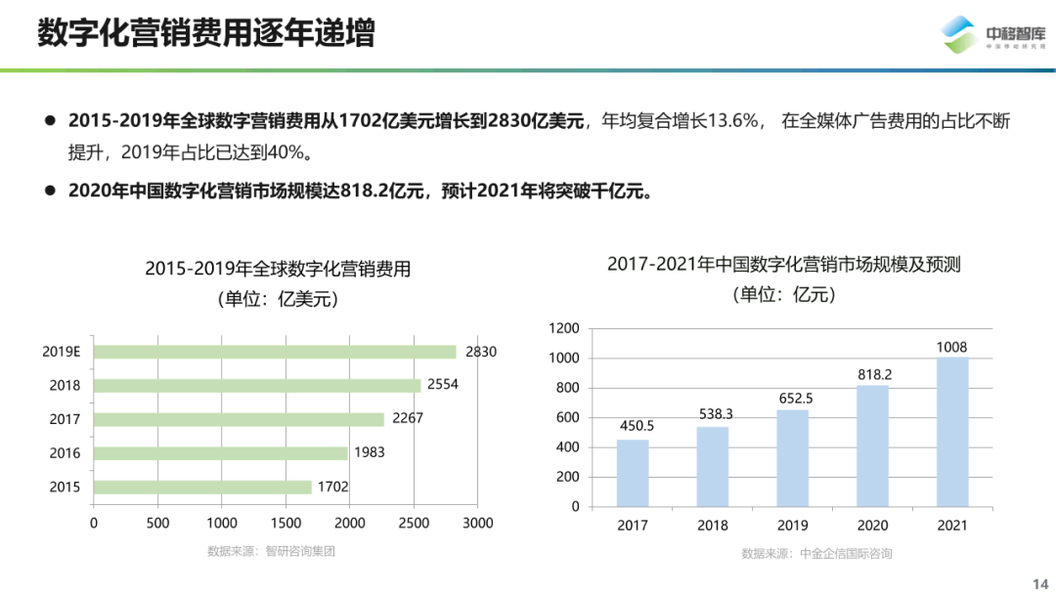Viewport: 1056px width, 594px height.
Task: Select the 单位:亿元 subtitle
Action: coord(785,293)
